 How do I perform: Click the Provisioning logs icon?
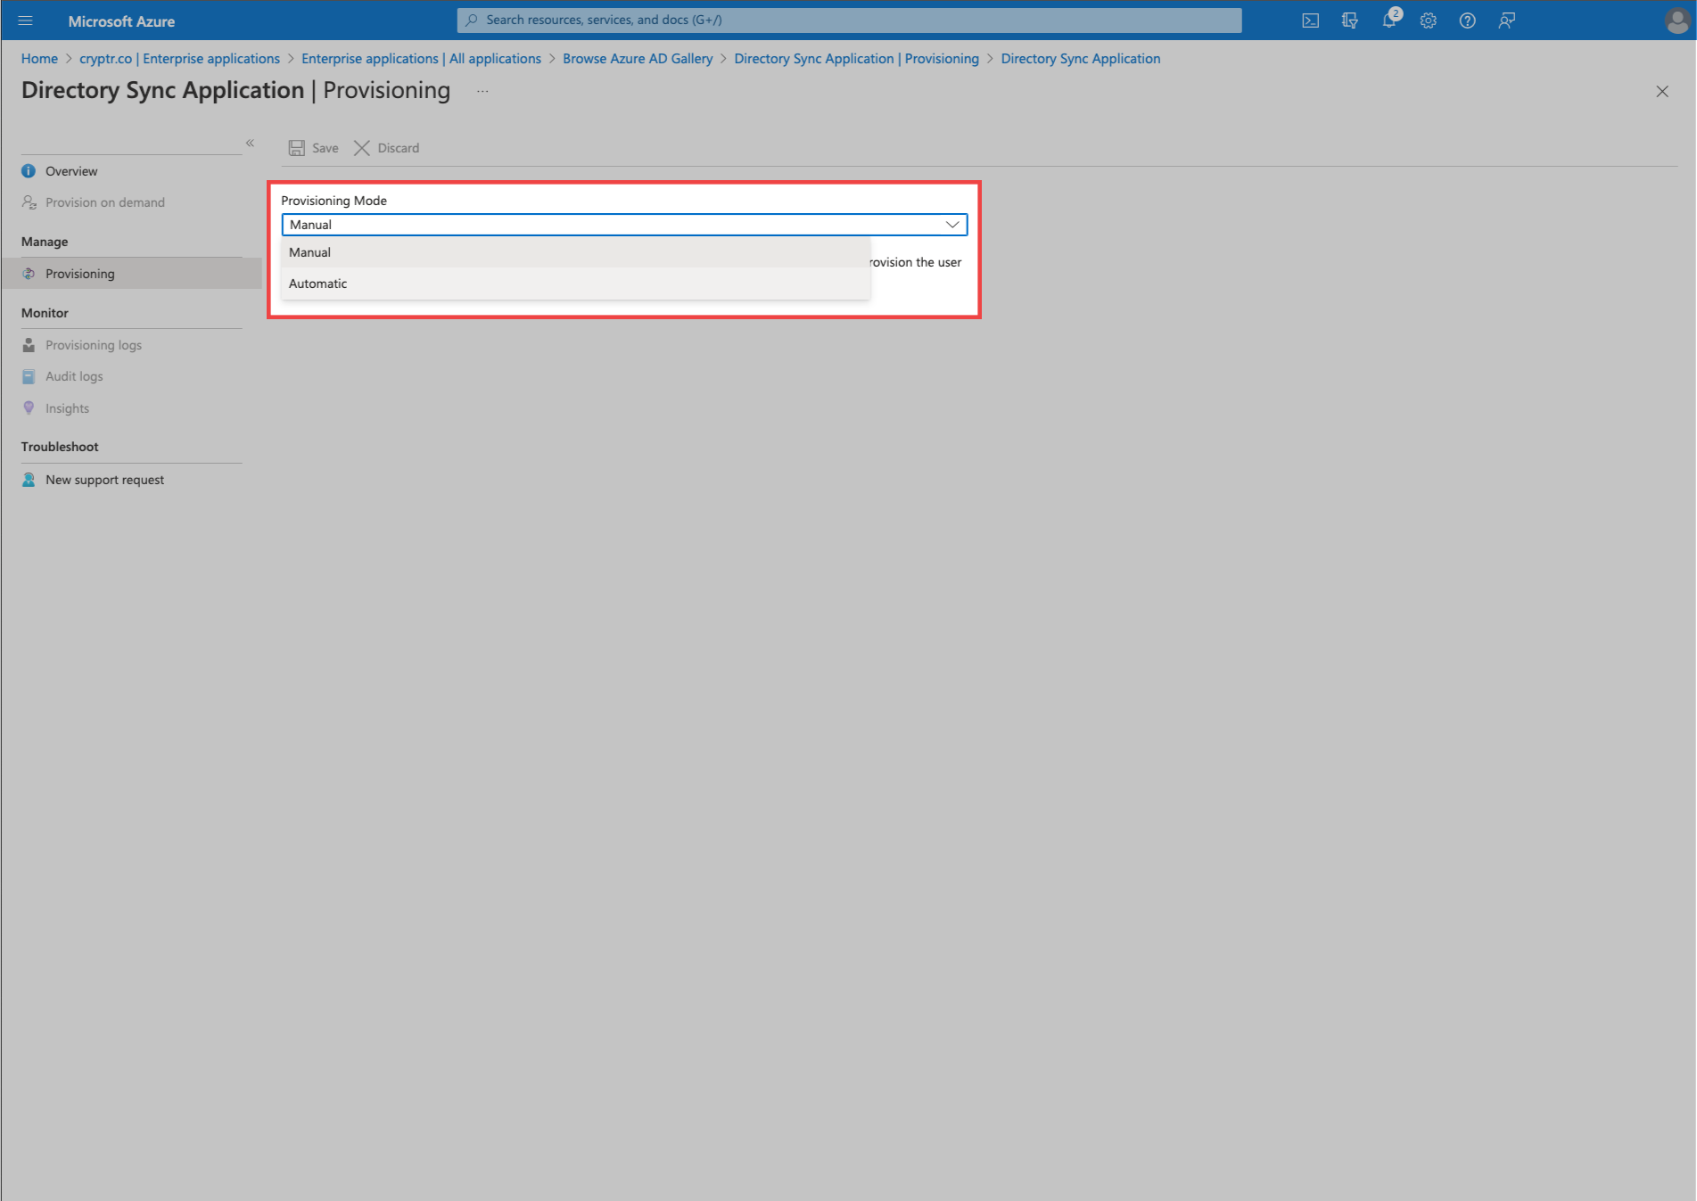pos(29,345)
